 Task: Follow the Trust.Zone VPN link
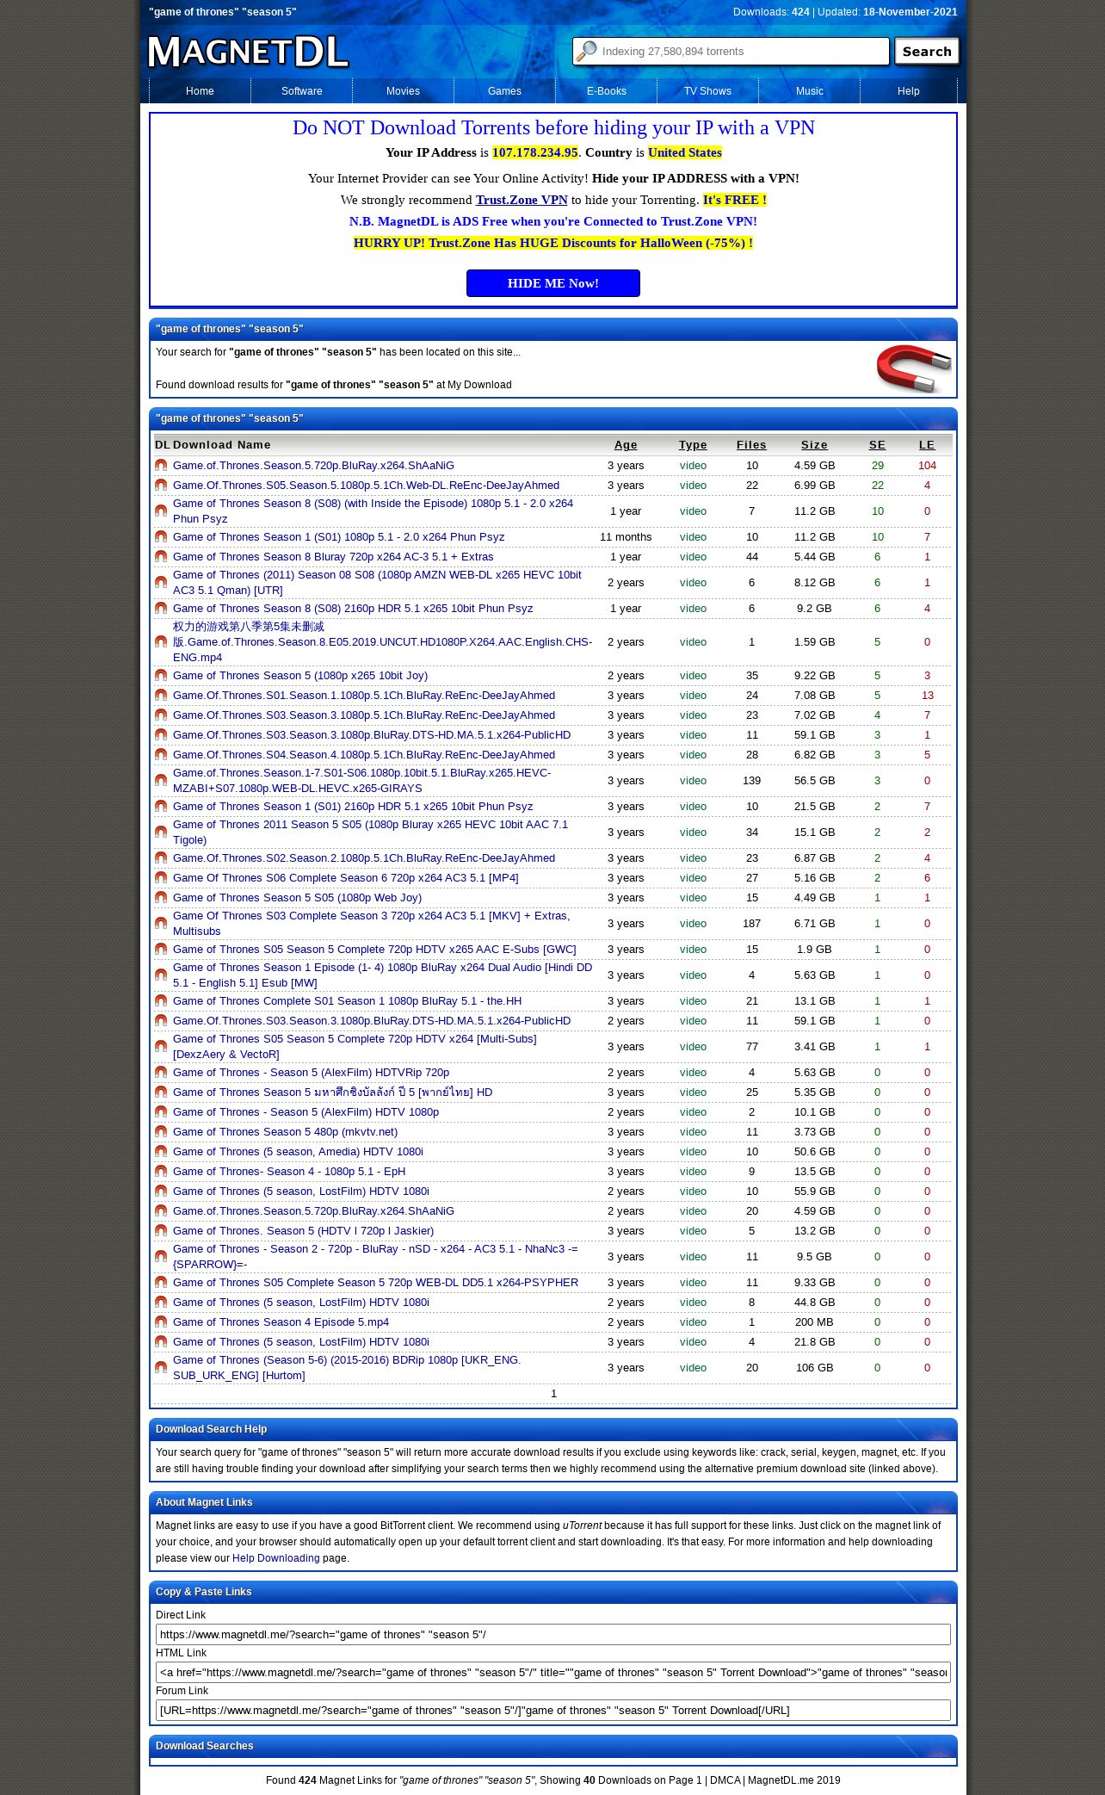click(x=522, y=200)
